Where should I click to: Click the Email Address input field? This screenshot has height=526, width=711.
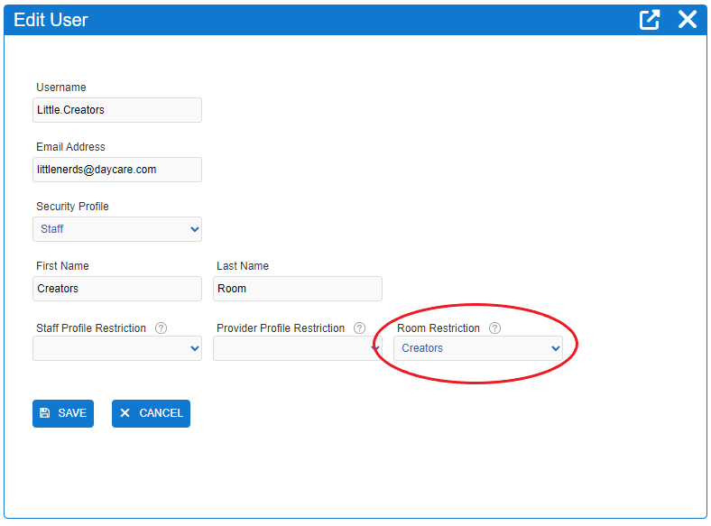click(117, 170)
